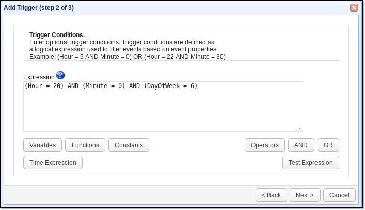Place cursor on 'Minute = 0' text

103,86
